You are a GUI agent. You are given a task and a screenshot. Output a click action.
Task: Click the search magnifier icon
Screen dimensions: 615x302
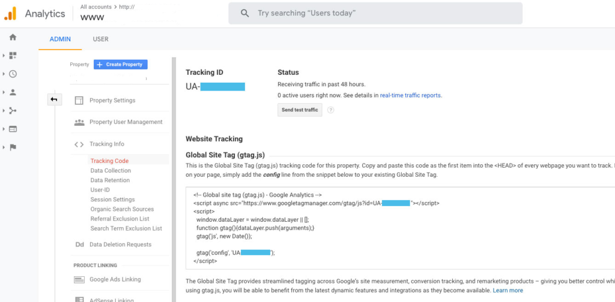point(245,13)
